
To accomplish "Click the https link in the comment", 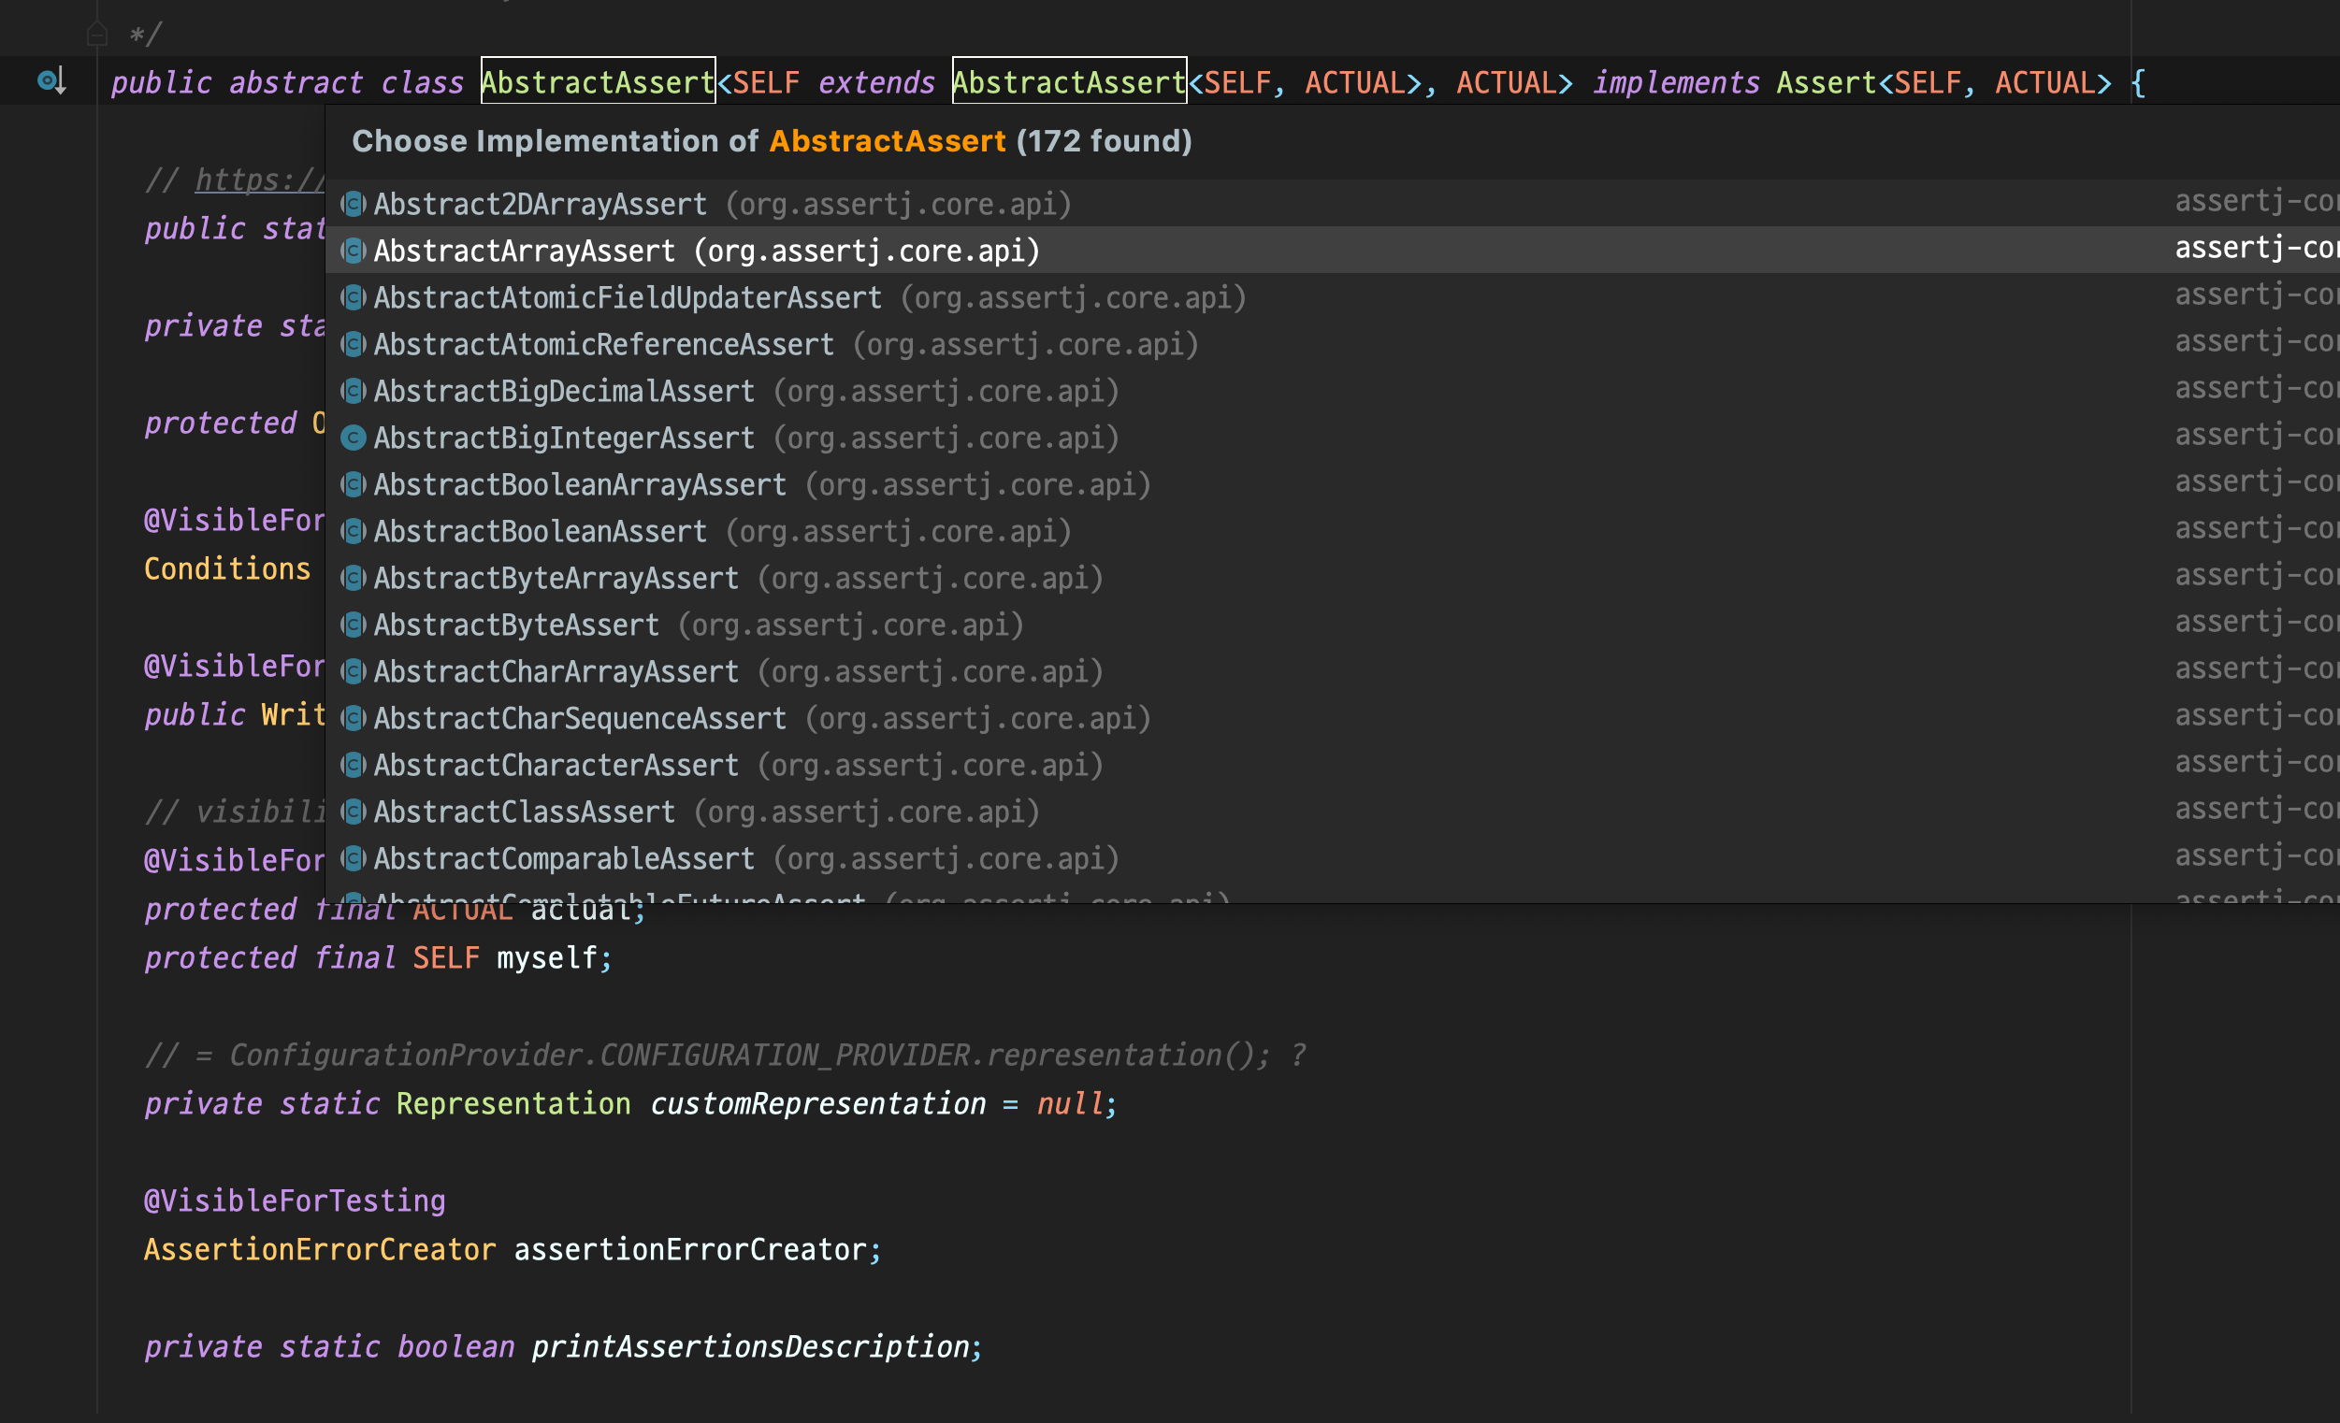I will coord(259,180).
